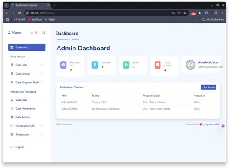The height and width of the screenshot is (168, 229).
Task: Click the Mazer logo
Action: click(x=15, y=32)
